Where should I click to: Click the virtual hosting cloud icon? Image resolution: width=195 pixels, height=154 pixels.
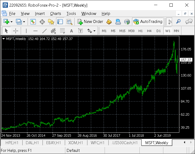point(118,22)
